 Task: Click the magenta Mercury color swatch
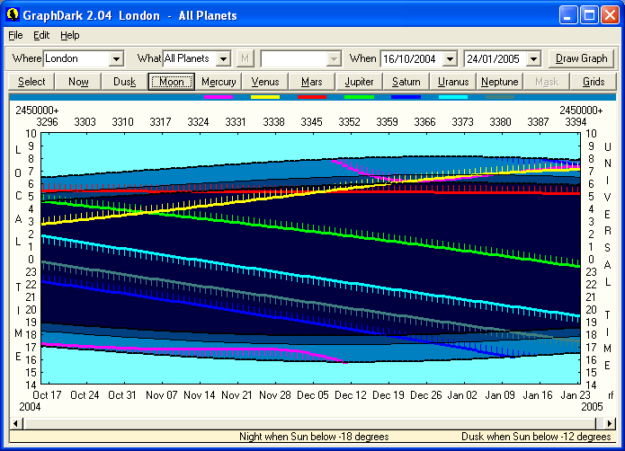pos(219,95)
